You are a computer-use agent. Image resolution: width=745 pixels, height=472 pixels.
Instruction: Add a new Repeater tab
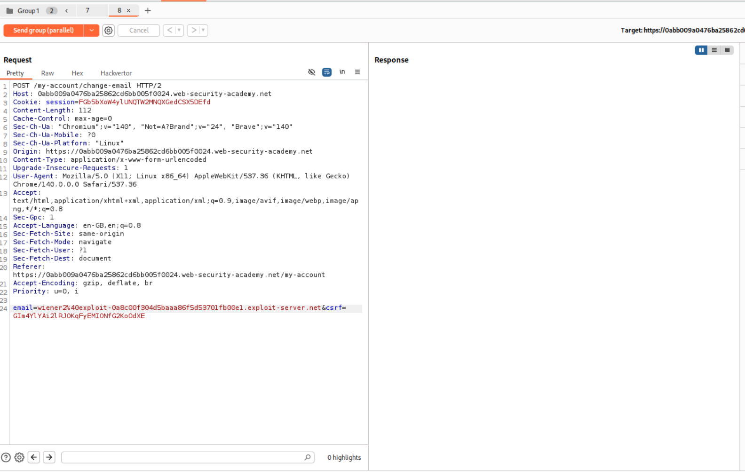click(x=148, y=10)
